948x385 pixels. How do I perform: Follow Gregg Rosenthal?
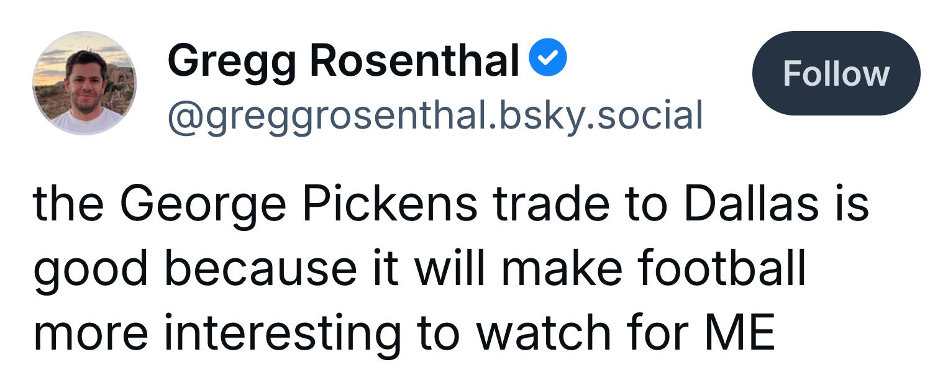(836, 73)
